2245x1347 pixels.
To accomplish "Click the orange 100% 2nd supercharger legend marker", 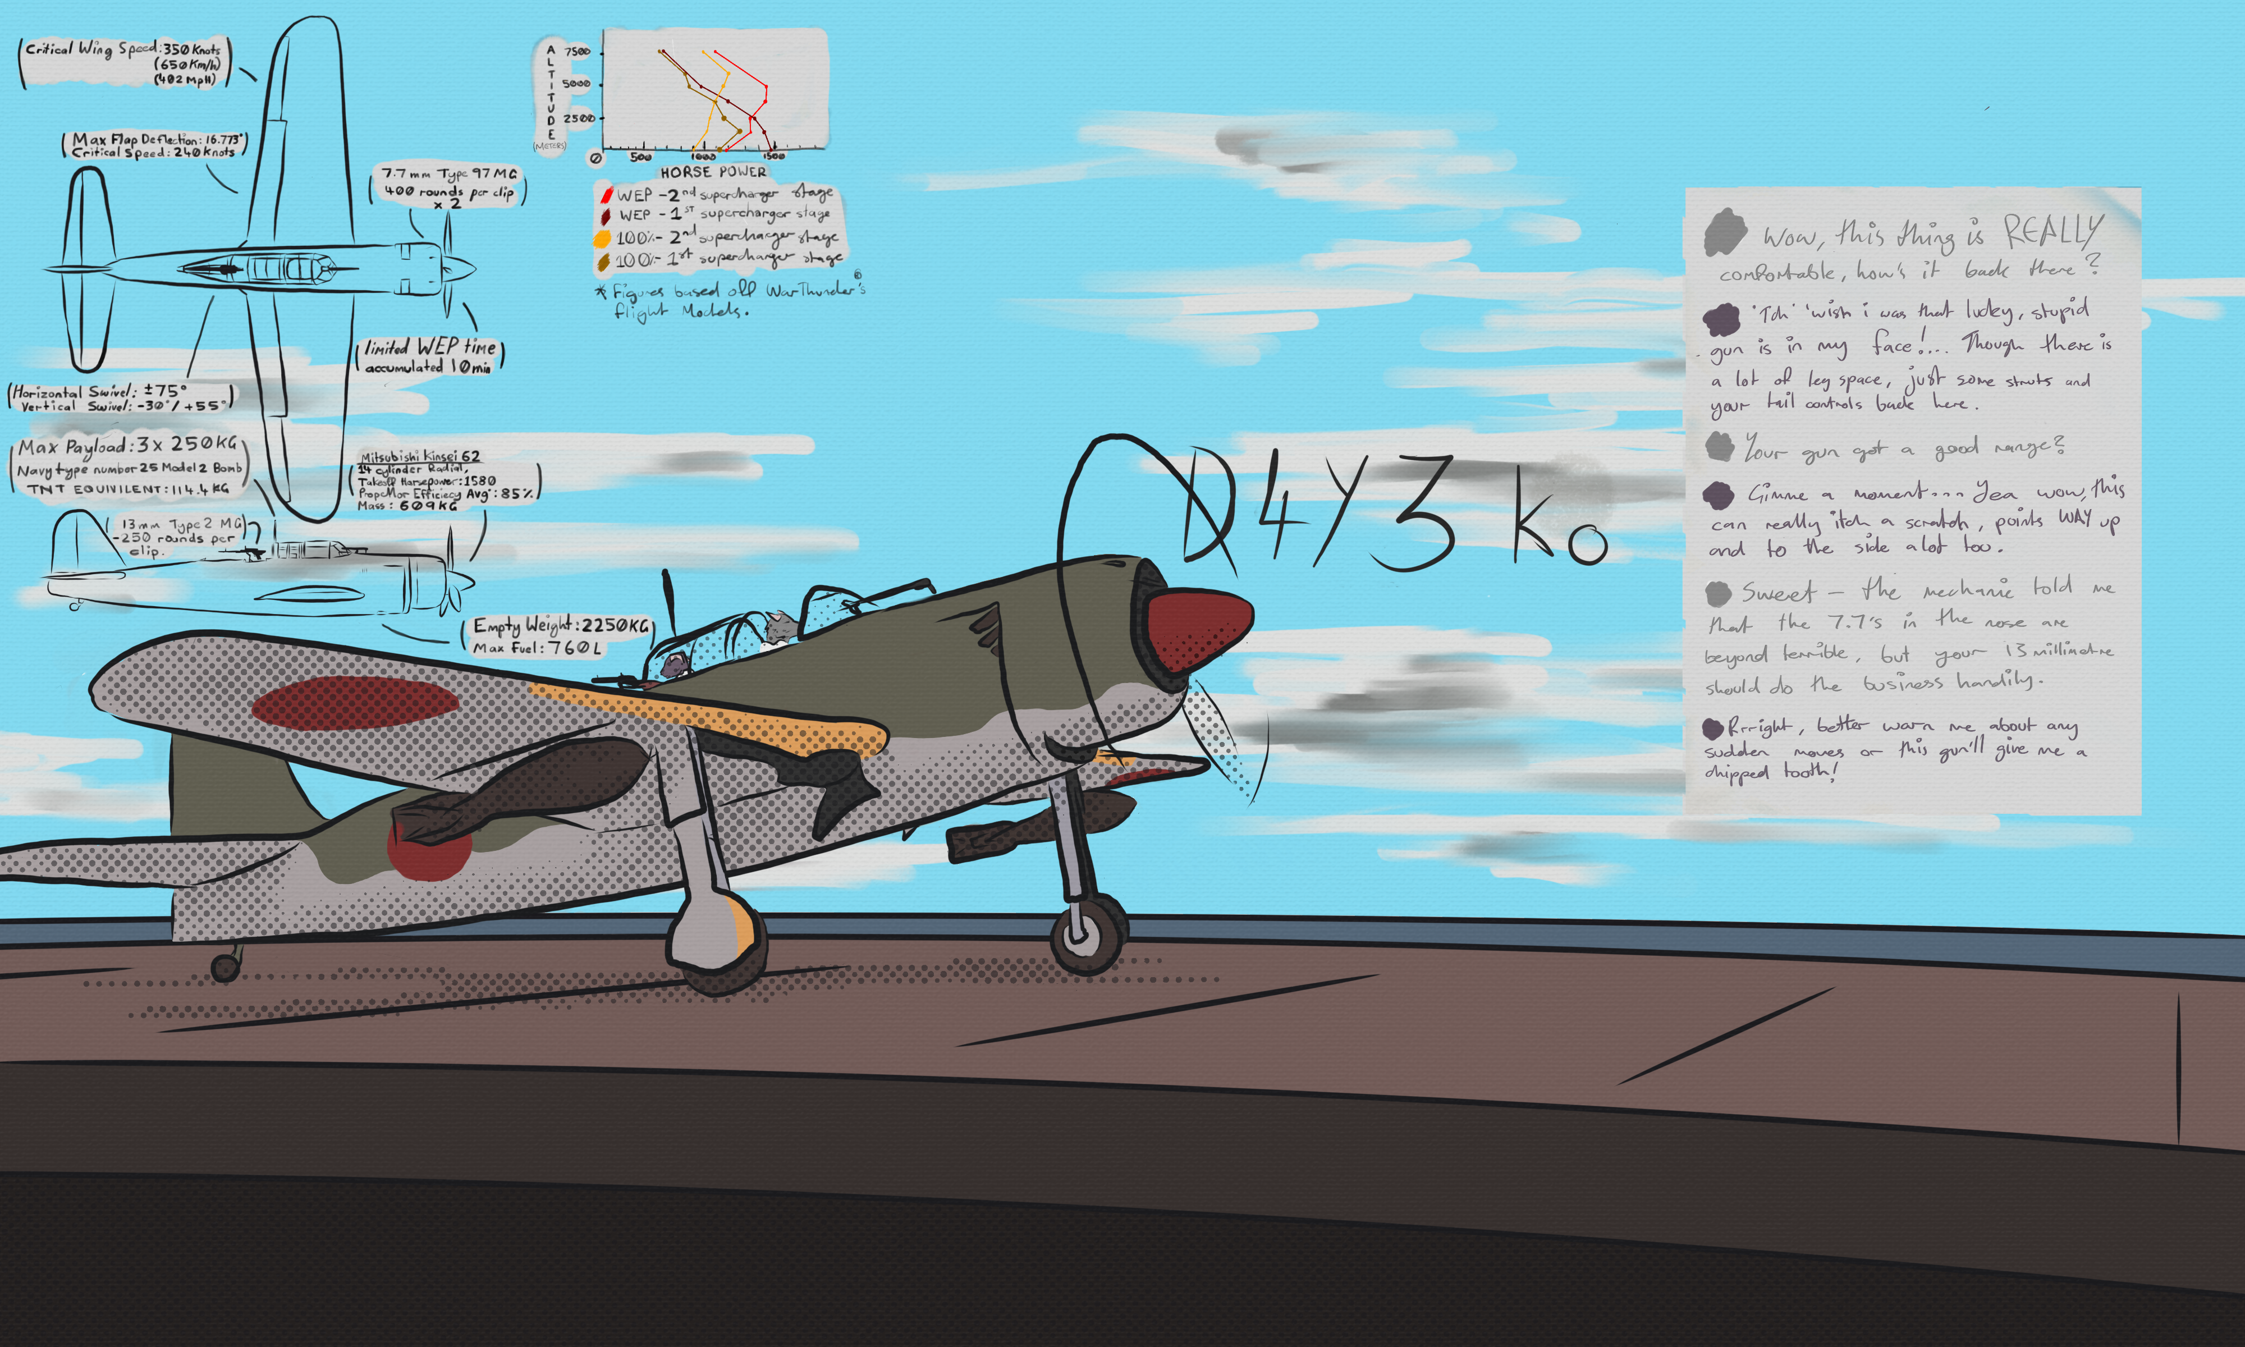I will click(x=602, y=240).
